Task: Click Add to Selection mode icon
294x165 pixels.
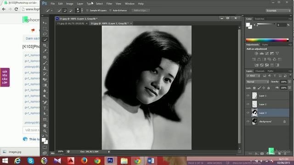Action: click(x=65, y=11)
